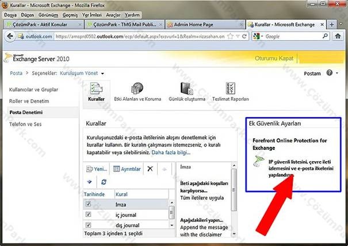The image size is (348, 246).
Task: Go to Firefox home page icon
Action: click(x=338, y=36)
